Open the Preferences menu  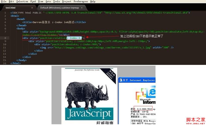coord(81,2)
